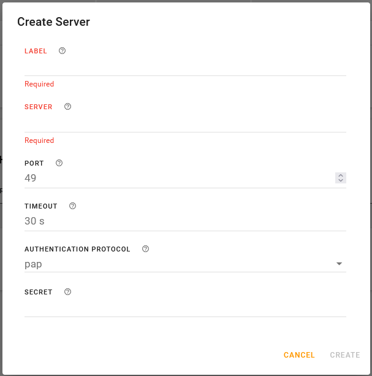Open the pap protocol selection box

(x=178, y=264)
